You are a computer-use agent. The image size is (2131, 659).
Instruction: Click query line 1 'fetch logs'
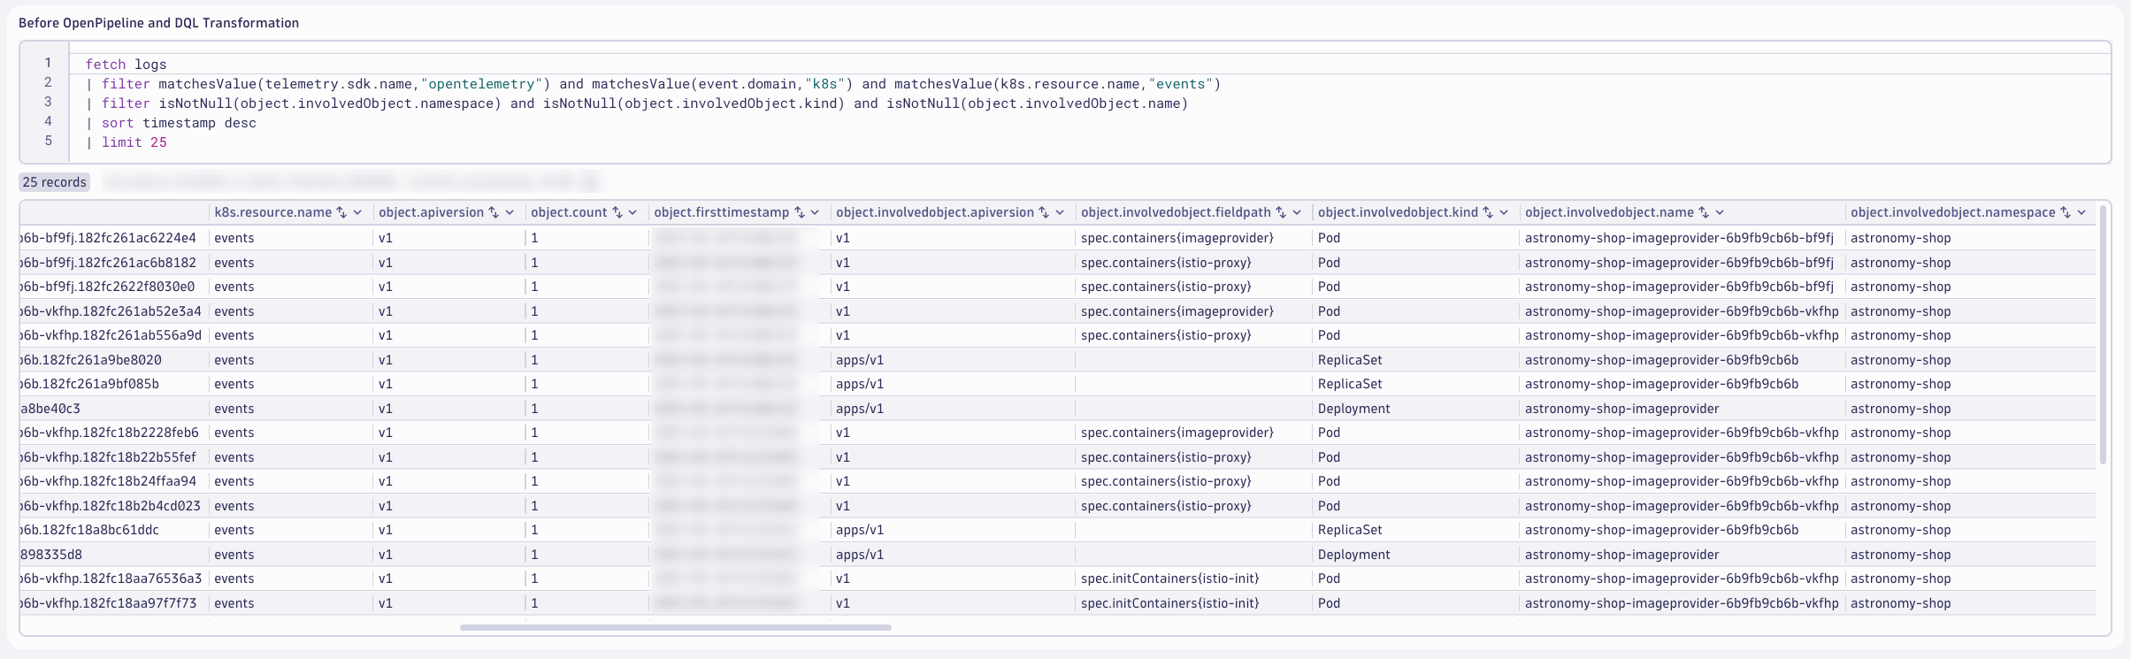click(126, 65)
